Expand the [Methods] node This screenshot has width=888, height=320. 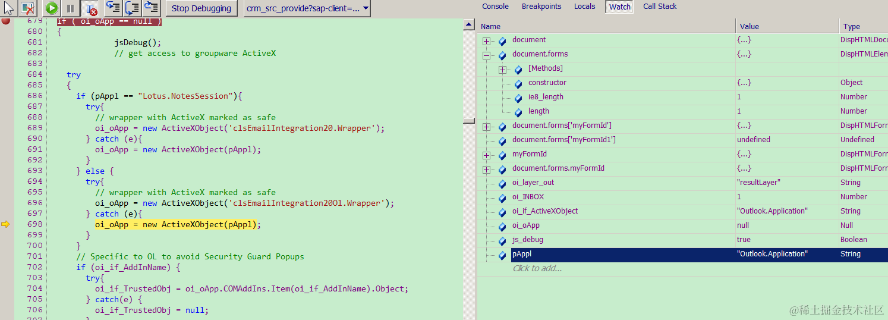502,70
